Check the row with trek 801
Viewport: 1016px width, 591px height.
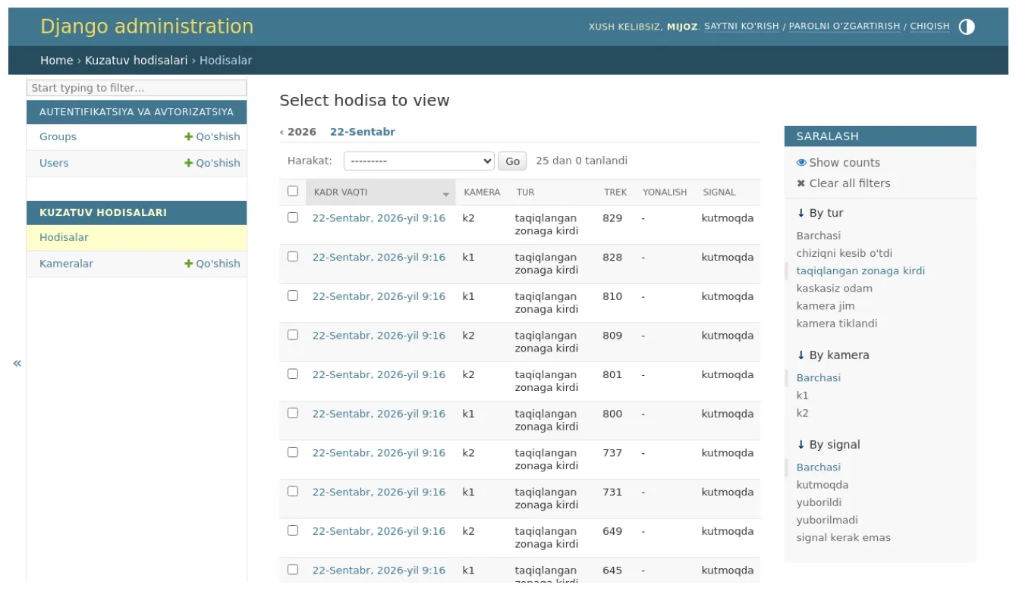293,374
